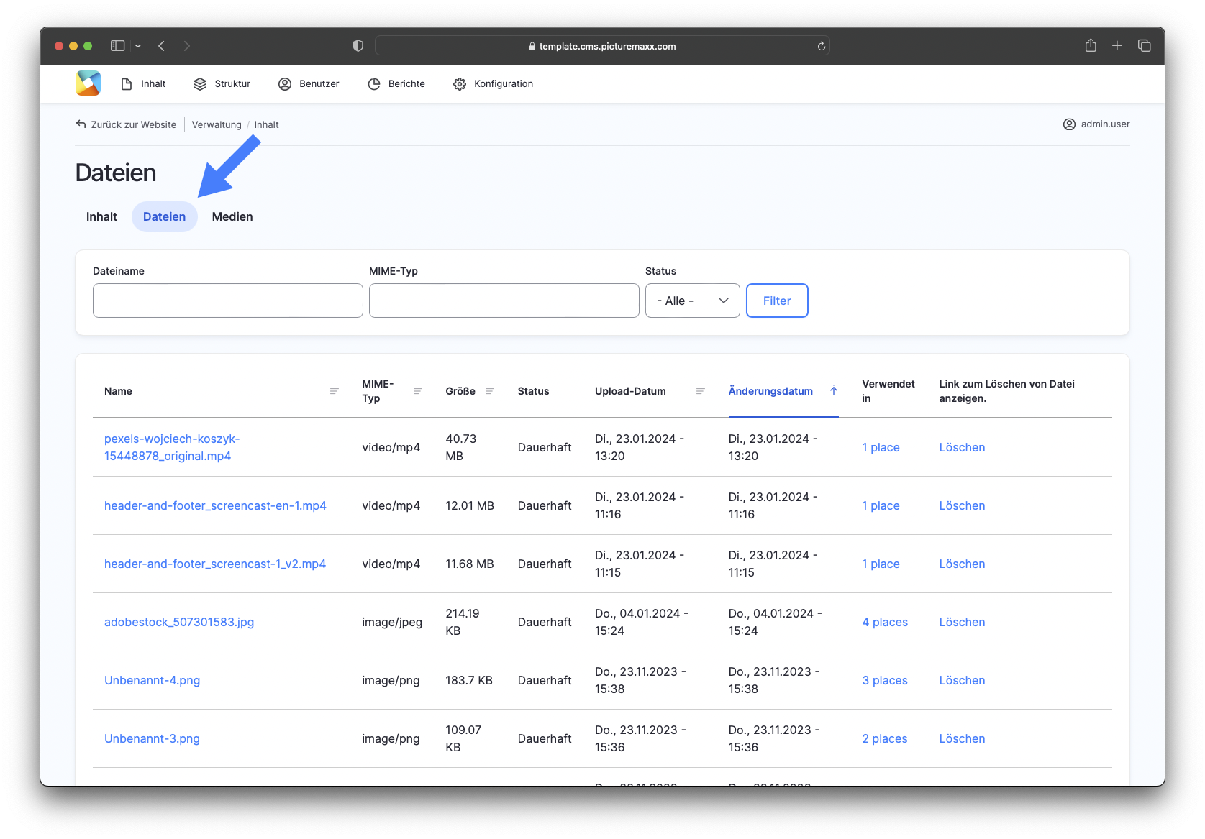This screenshot has width=1205, height=839.
Task: Click the 183.7 KB size cell
Action: (469, 680)
